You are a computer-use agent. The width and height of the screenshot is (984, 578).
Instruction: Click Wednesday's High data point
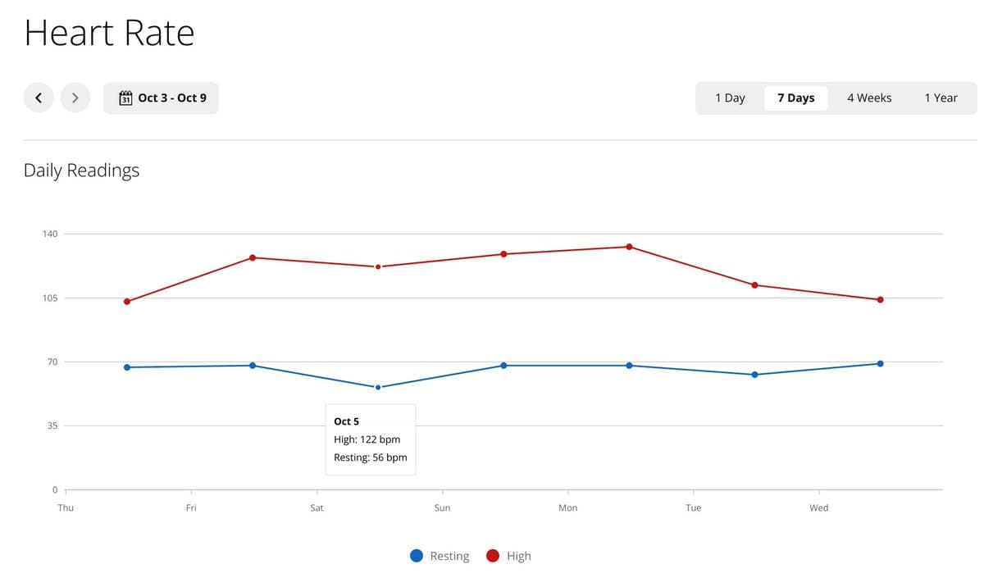coord(880,299)
